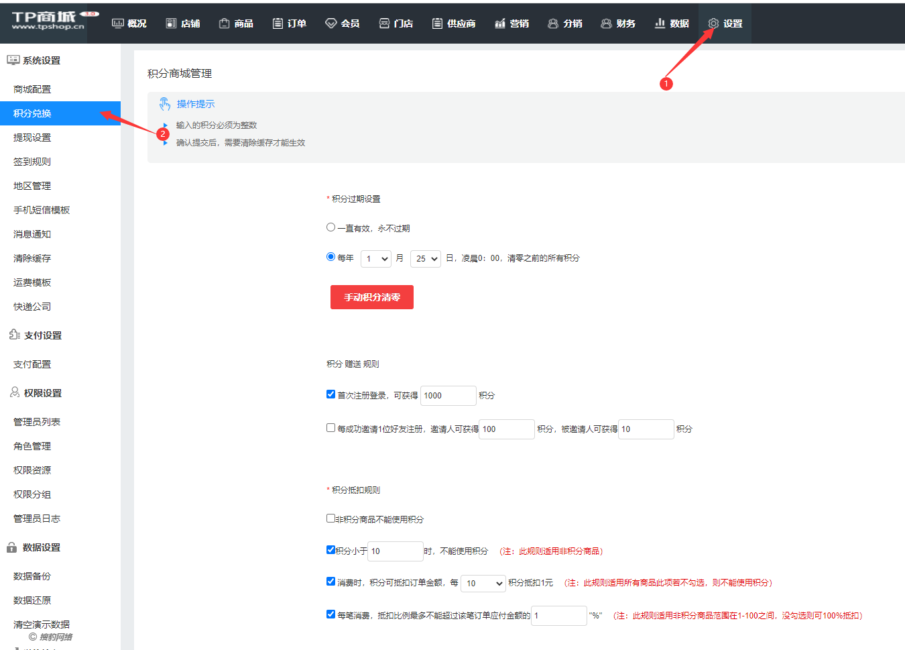The image size is (905, 650).
Task: Enable the 每成功邀请1位好友注册 checkbox
Action: [x=330, y=428]
